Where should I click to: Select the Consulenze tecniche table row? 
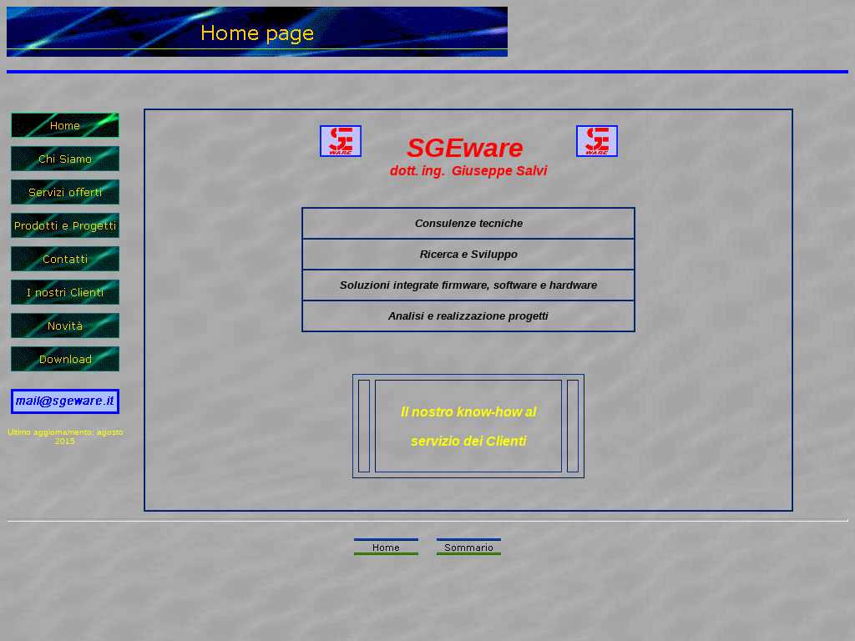click(468, 224)
